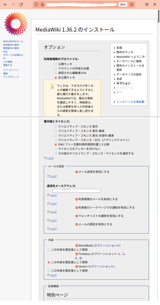Open the Pocket save icon
The width and height of the screenshot is (160, 305).
coord(147,4)
